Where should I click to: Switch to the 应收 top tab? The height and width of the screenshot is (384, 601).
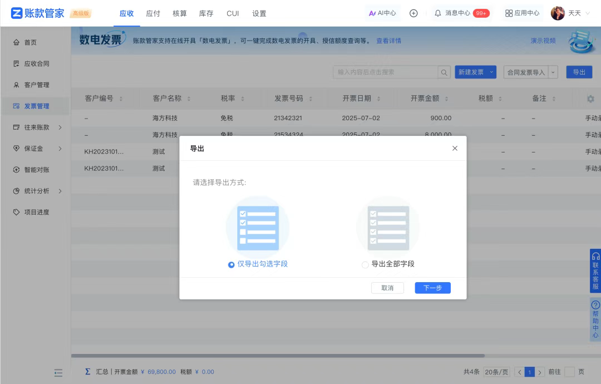(x=126, y=13)
